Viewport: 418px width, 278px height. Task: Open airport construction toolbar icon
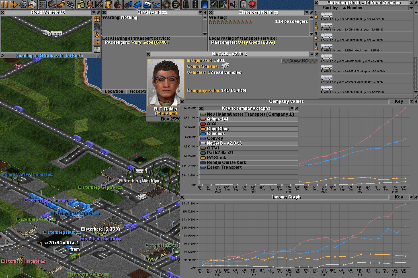tap(213, 4)
